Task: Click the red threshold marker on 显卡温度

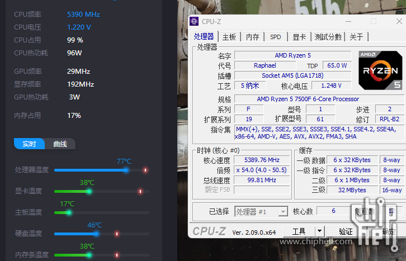Action: 140,191
